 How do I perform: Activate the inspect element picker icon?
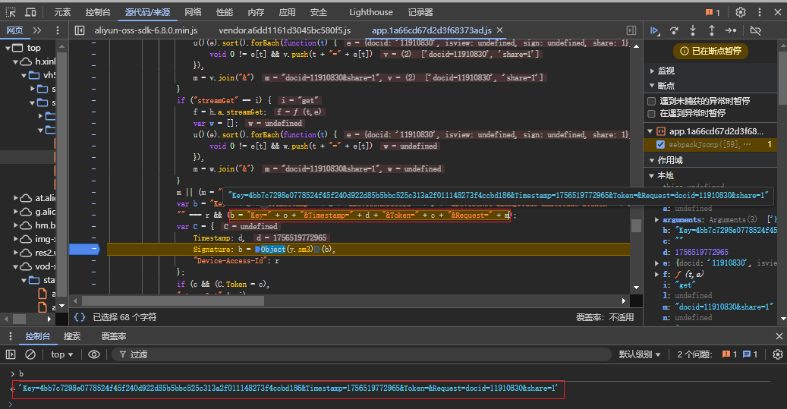click(11, 12)
